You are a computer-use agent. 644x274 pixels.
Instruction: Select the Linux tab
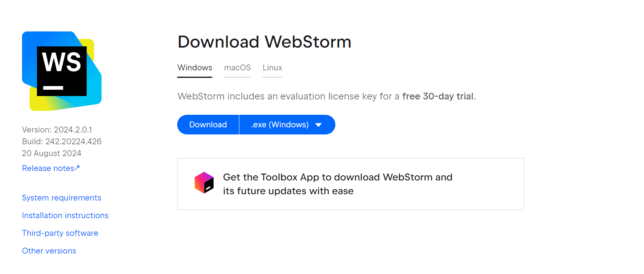(x=272, y=68)
